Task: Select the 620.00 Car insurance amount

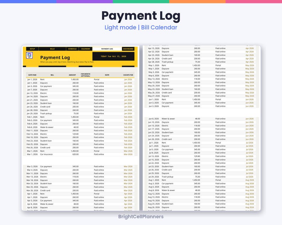Action: (x=76, y=154)
